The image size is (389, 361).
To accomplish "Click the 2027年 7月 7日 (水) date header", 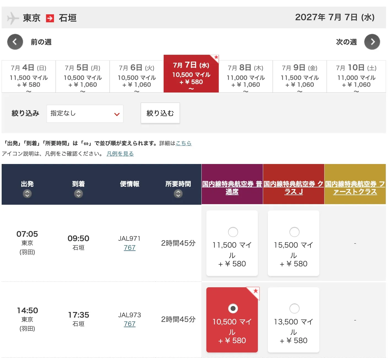I will [x=335, y=17].
